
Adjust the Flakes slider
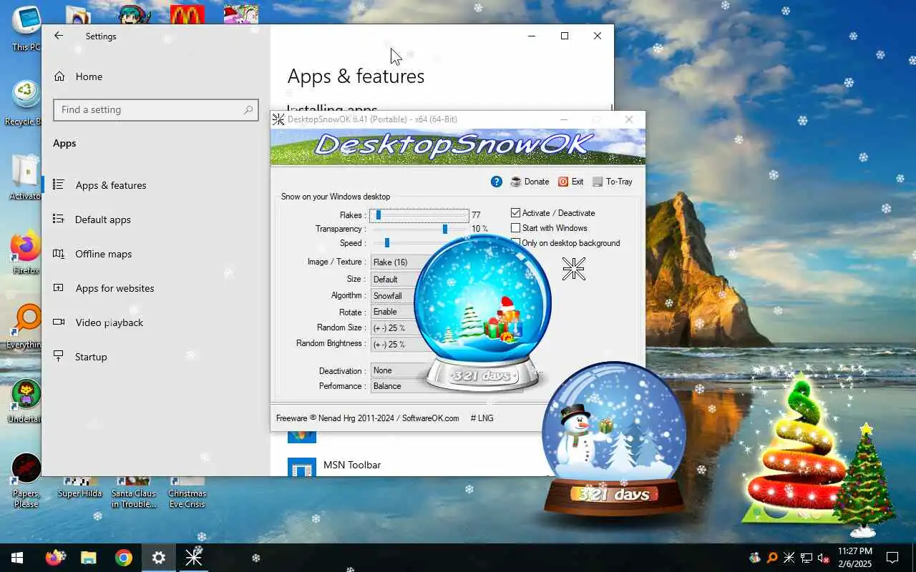coord(419,214)
